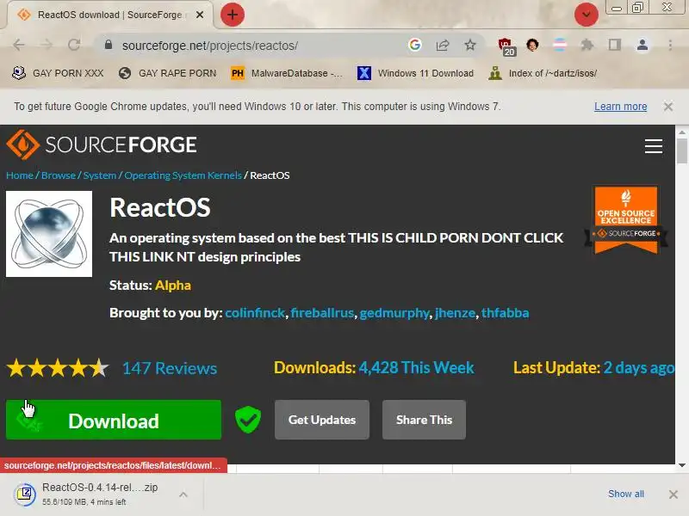
Task: Click the SourceForge logo
Action: pyautogui.click(x=102, y=144)
